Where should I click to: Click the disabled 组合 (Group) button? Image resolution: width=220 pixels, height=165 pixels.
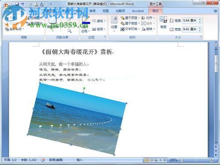[x=148, y=23]
